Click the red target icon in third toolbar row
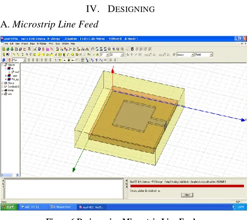 pyautogui.click(x=10, y=60)
